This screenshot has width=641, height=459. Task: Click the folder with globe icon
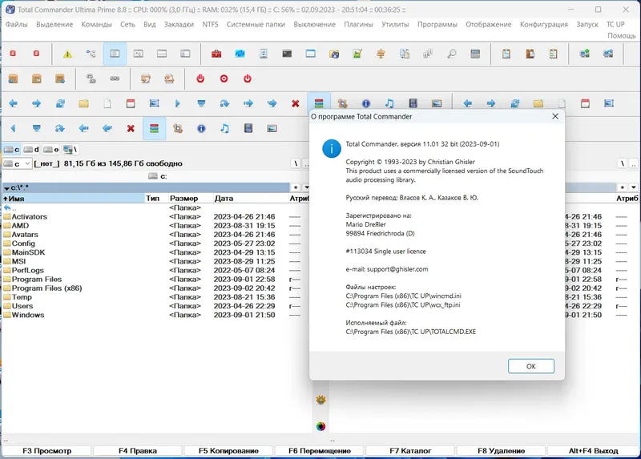(x=334, y=54)
